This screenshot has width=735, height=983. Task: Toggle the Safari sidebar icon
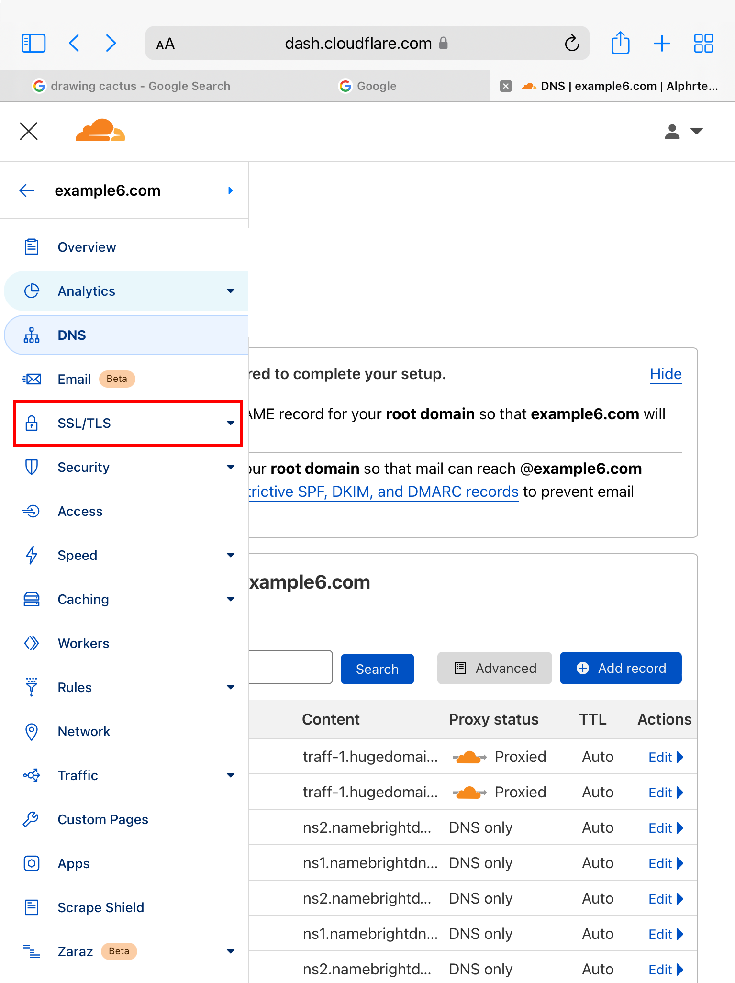point(33,44)
